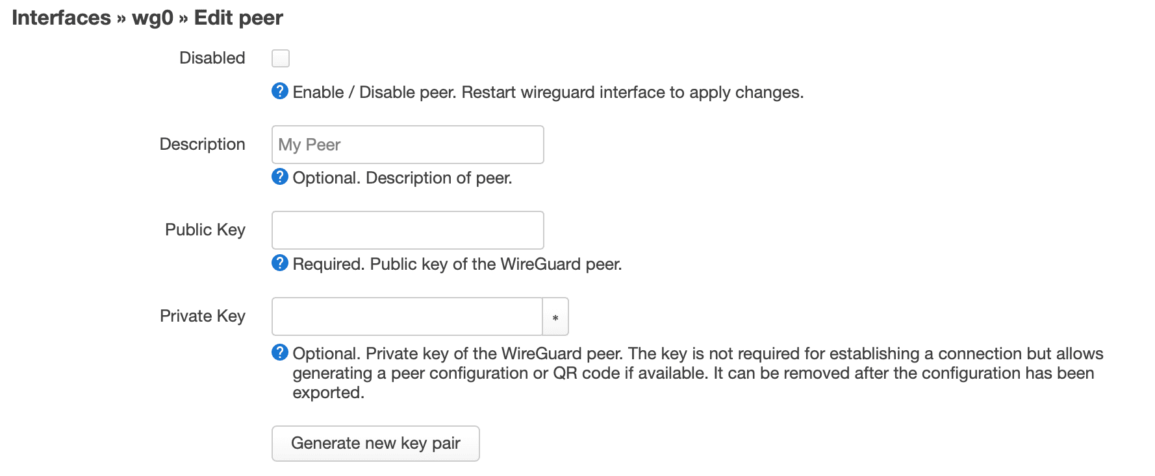
Task: Click the Edit peer heading text
Action: [238, 18]
